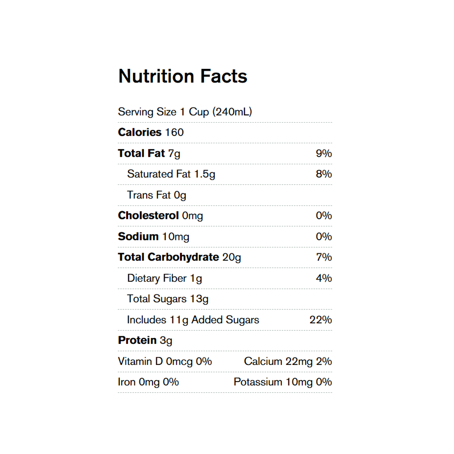This screenshot has height=454, width=454.
Task: Select the Calories 160 row
Action: 151,132
